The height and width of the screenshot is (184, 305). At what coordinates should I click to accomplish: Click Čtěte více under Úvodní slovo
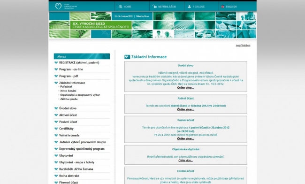[x=185, y=88]
